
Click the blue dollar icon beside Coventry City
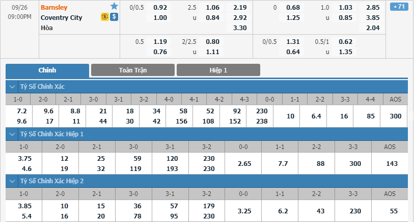point(114,17)
